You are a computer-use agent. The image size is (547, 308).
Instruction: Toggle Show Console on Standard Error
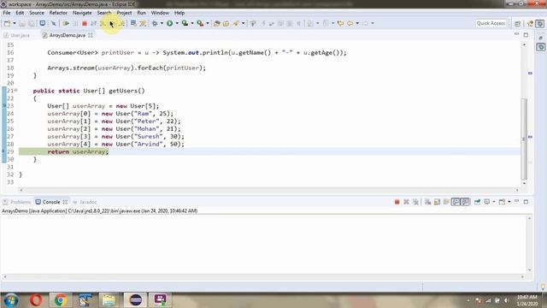465,202
